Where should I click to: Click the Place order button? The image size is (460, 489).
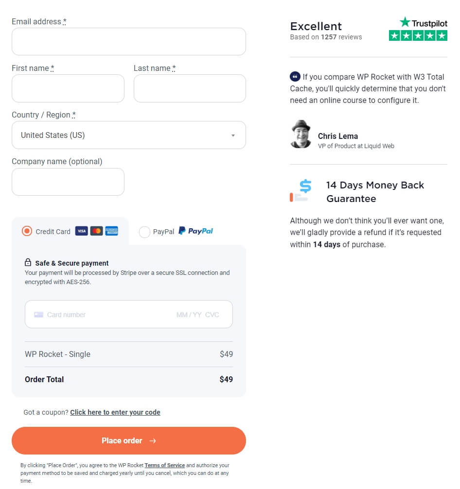(129, 440)
